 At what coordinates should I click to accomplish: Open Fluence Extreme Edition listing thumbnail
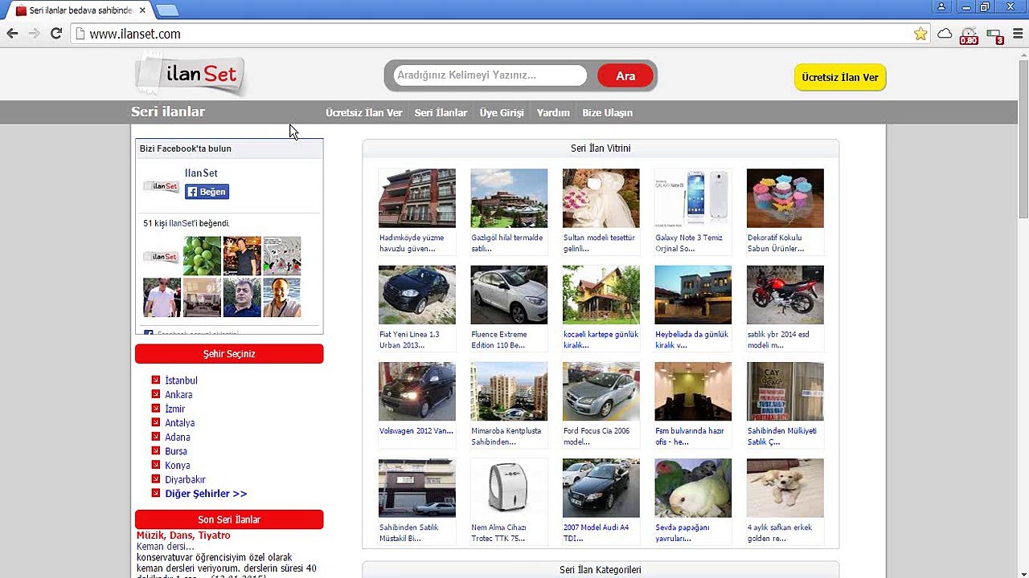point(509,295)
